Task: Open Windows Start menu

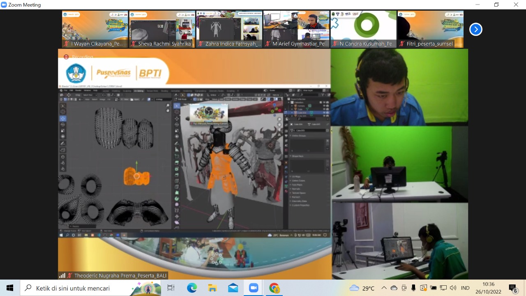Action: pyautogui.click(x=10, y=288)
